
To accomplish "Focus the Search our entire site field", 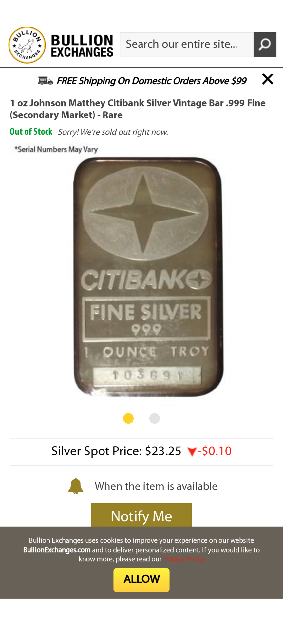I will 187,45.
